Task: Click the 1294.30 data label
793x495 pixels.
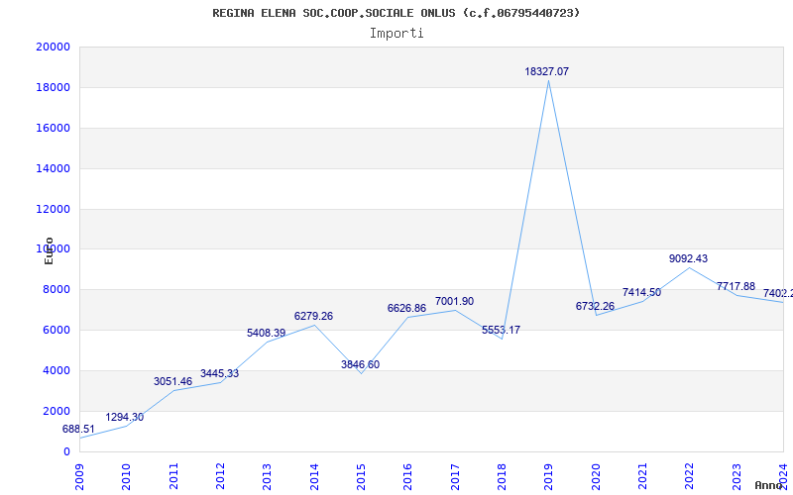Action: (125, 417)
